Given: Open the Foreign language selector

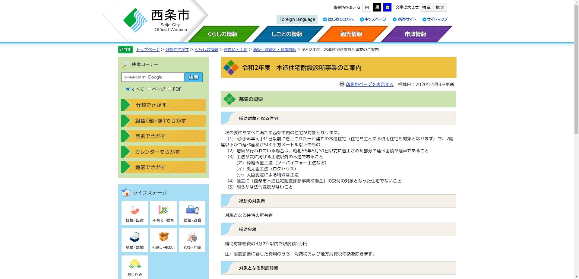Looking at the screenshot, I should 297,19.
